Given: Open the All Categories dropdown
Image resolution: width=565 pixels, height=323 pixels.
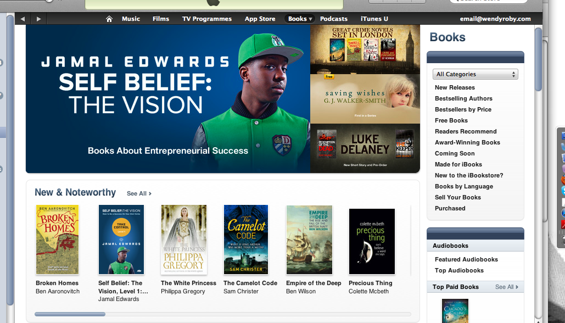Looking at the screenshot, I should pyautogui.click(x=476, y=74).
